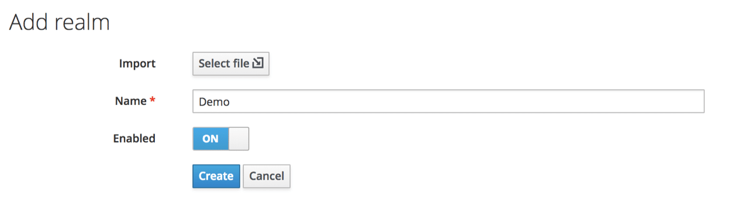732x210 pixels.
Task: Disable the realm using the blue ON switch
Action: tap(221, 139)
